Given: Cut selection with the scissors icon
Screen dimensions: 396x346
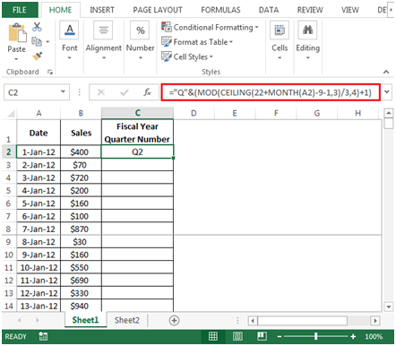Looking at the screenshot, I should (x=37, y=27).
